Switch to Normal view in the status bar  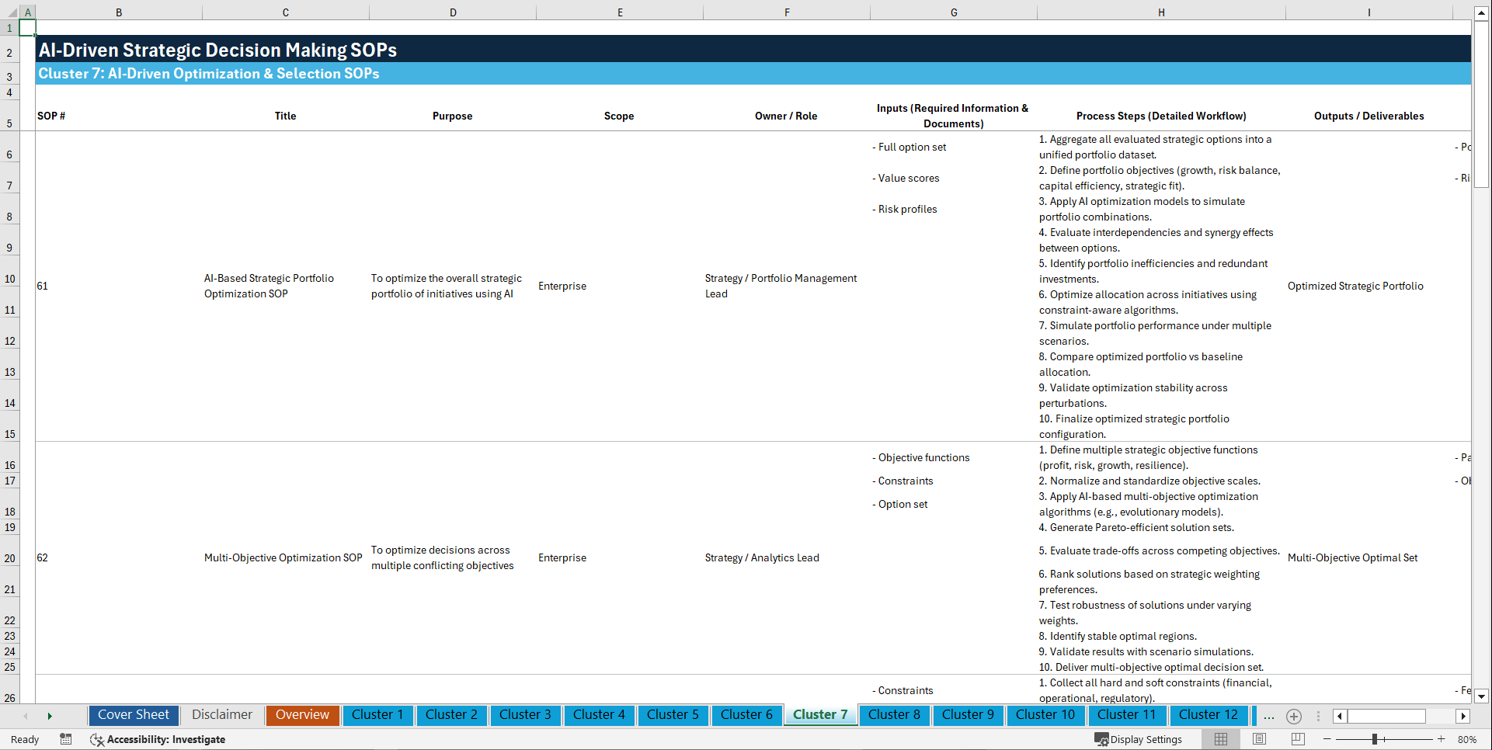click(x=1220, y=739)
